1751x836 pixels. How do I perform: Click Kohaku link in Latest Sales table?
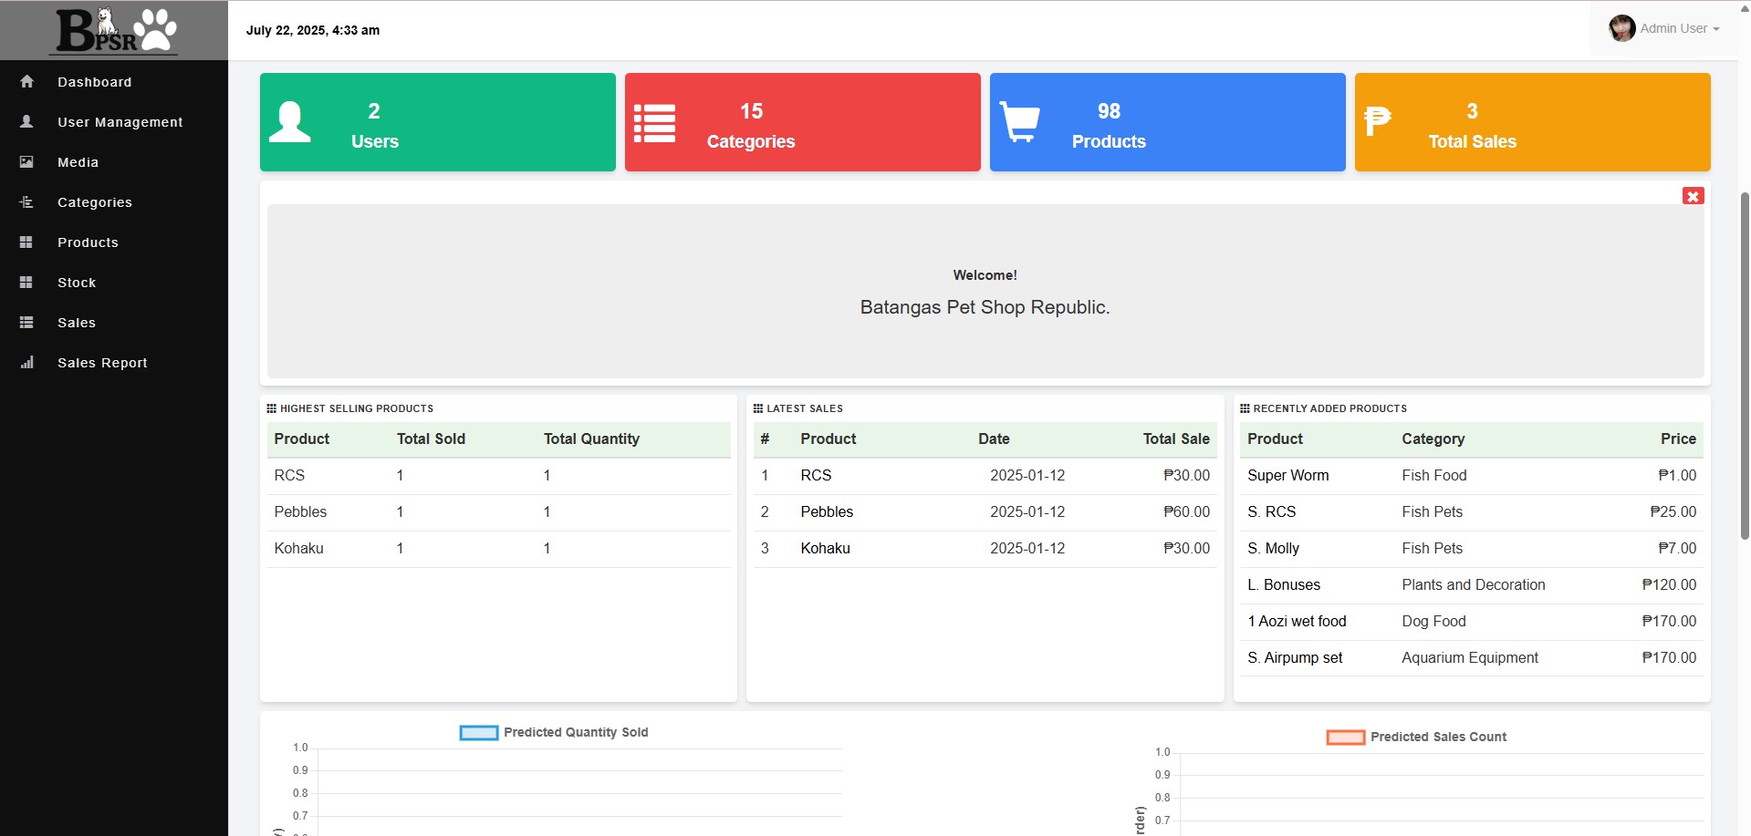coord(825,548)
